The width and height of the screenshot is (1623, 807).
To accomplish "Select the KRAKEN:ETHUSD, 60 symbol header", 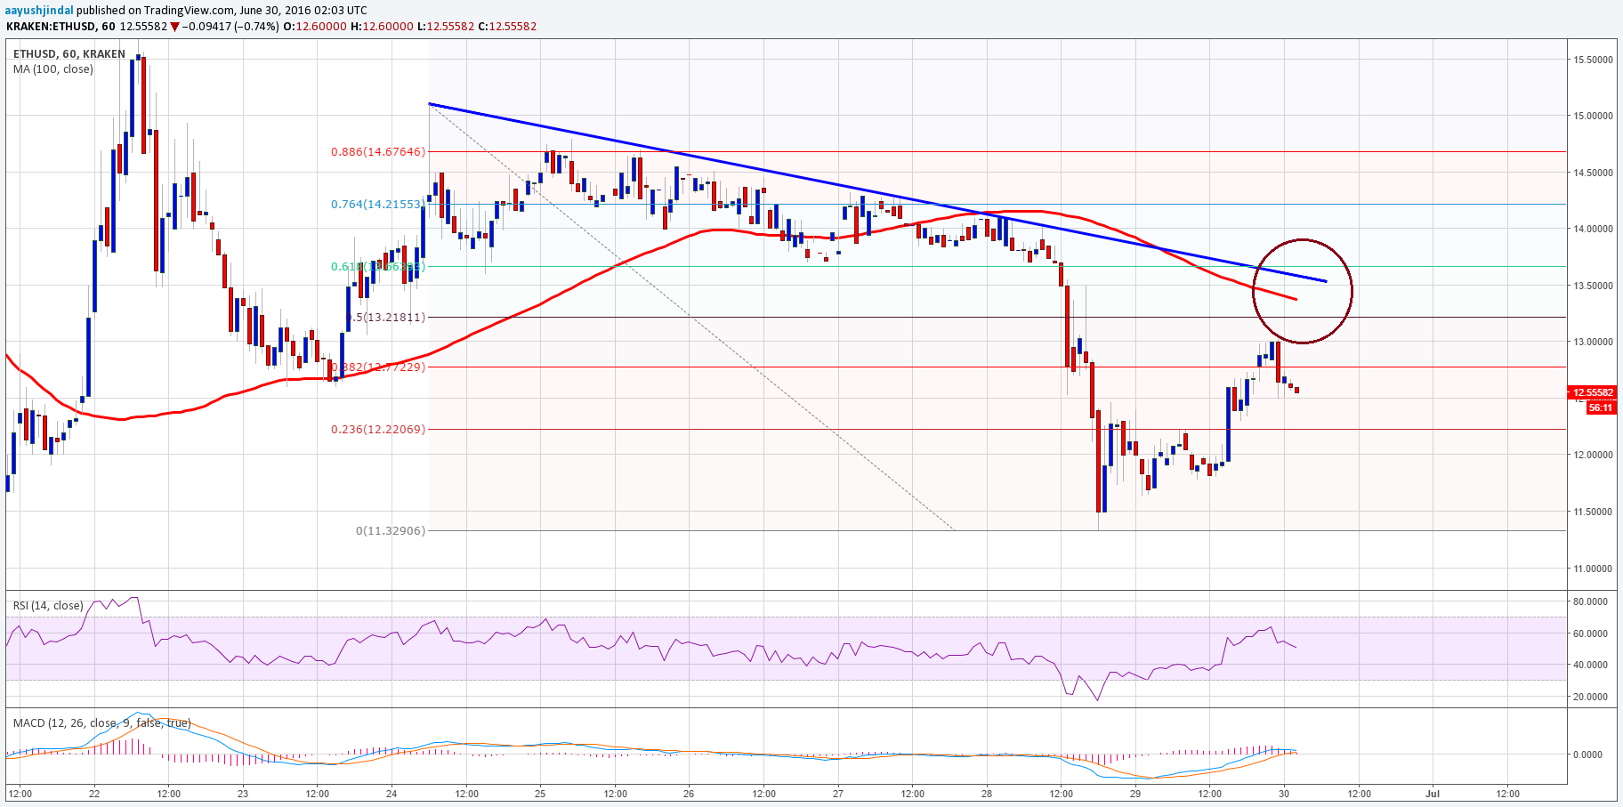I will coord(61,27).
